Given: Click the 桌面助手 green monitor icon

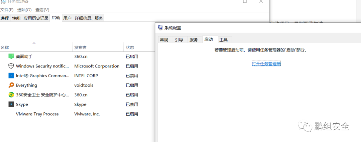Looking at the screenshot, I should 11,56.
